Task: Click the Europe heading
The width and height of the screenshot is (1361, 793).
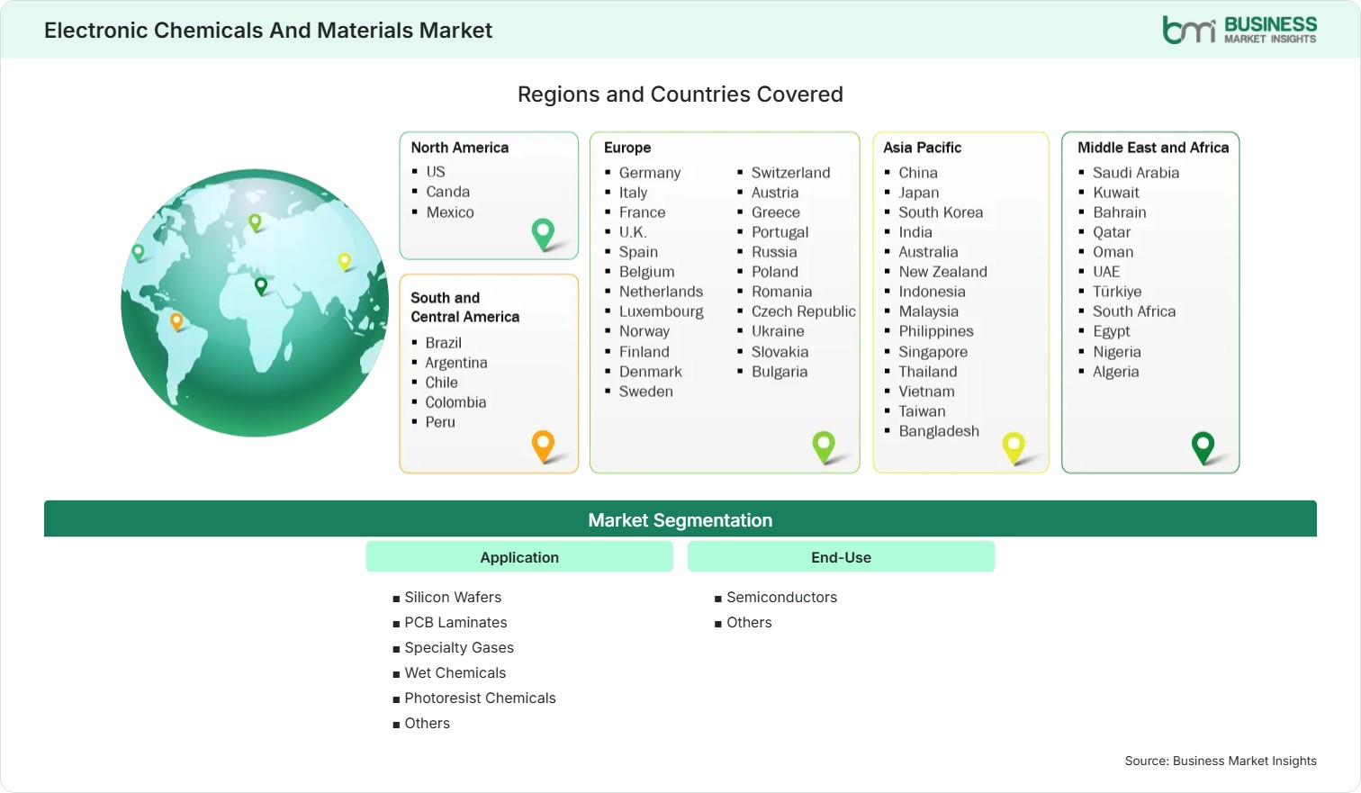Action: pyautogui.click(x=627, y=148)
